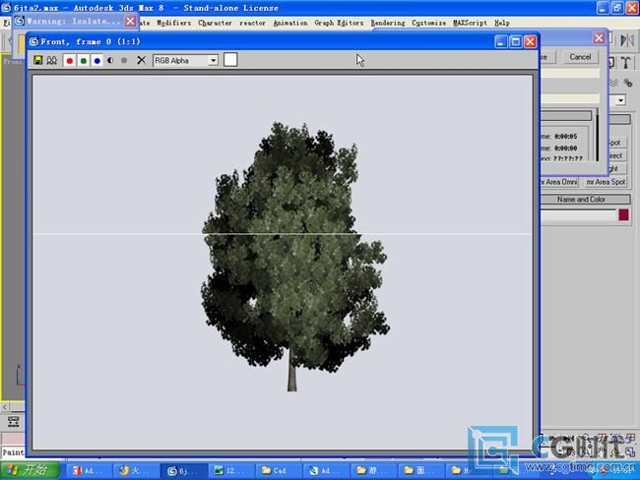The image size is (640, 480).
Task: Open the reactor menu
Action: [253, 23]
